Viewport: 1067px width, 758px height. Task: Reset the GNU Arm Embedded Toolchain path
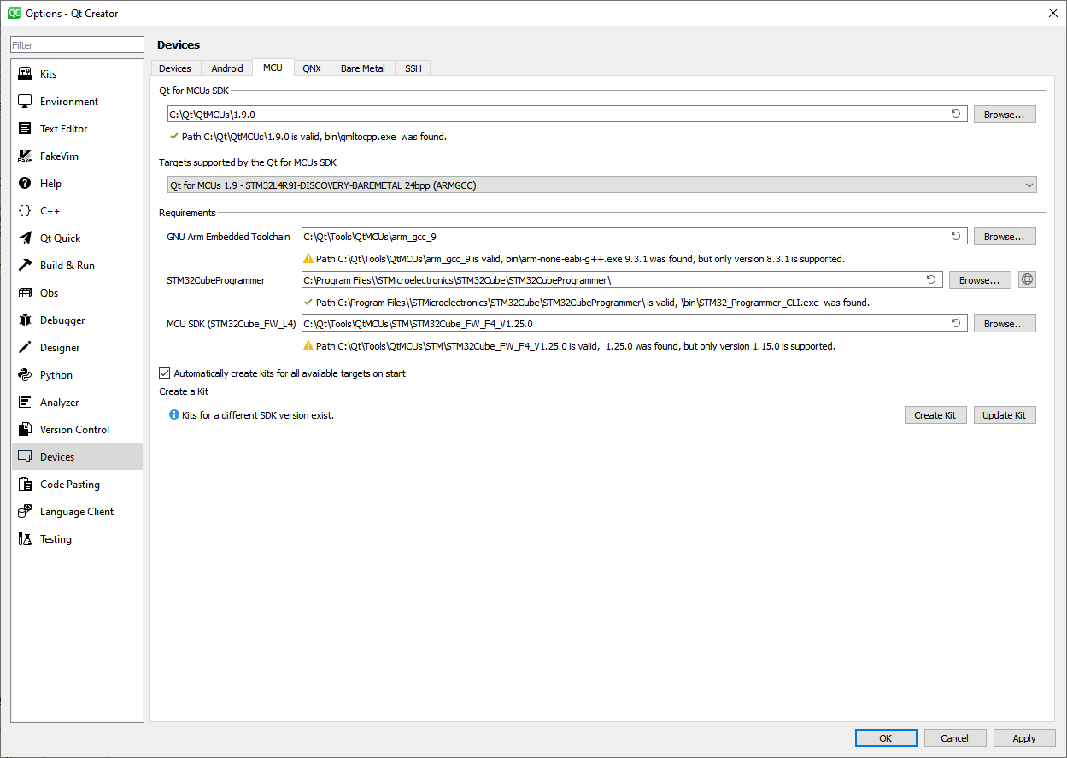pyautogui.click(x=956, y=237)
